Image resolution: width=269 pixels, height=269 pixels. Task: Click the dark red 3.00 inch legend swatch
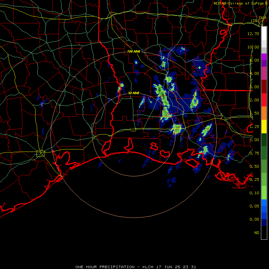264,87
